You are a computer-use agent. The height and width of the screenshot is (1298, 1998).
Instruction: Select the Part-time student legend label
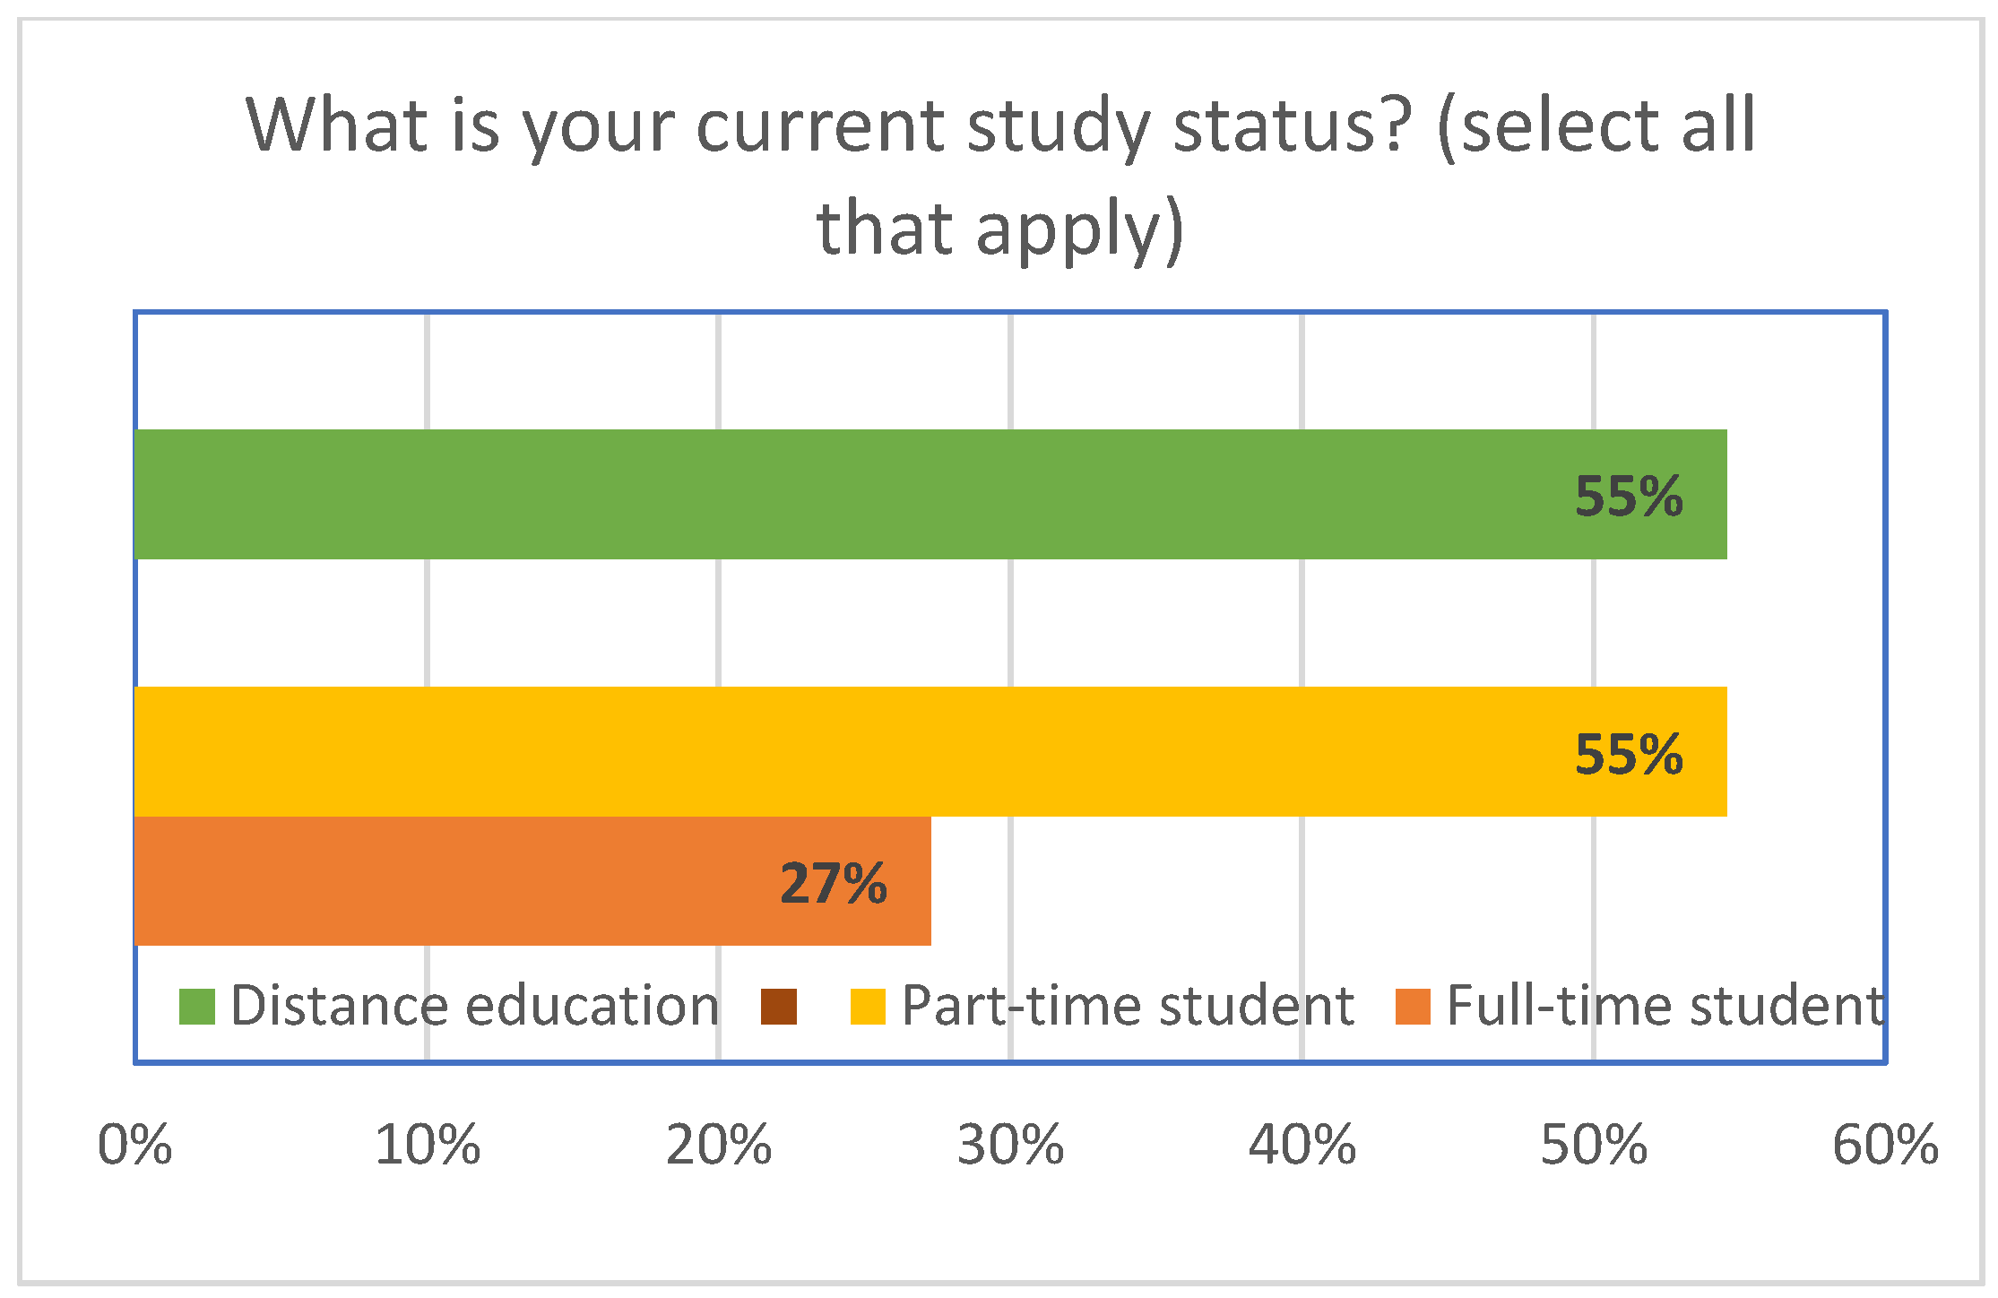click(1128, 1006)
